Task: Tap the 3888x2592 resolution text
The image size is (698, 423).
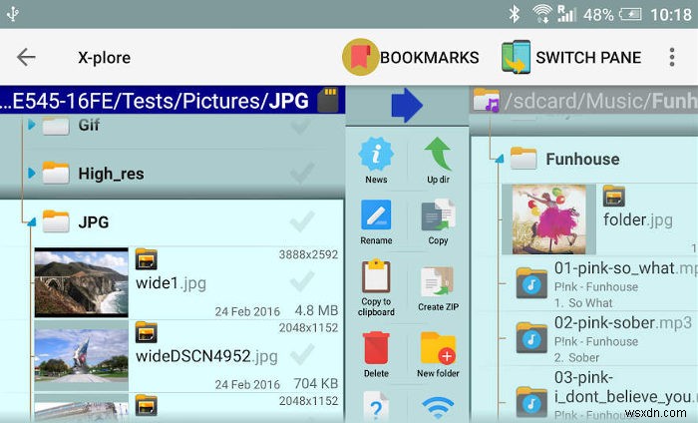Action: (x=308, y=254)
